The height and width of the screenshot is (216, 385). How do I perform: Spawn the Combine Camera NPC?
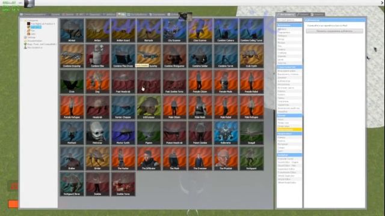pyautogui.click(x=226, y=31)
